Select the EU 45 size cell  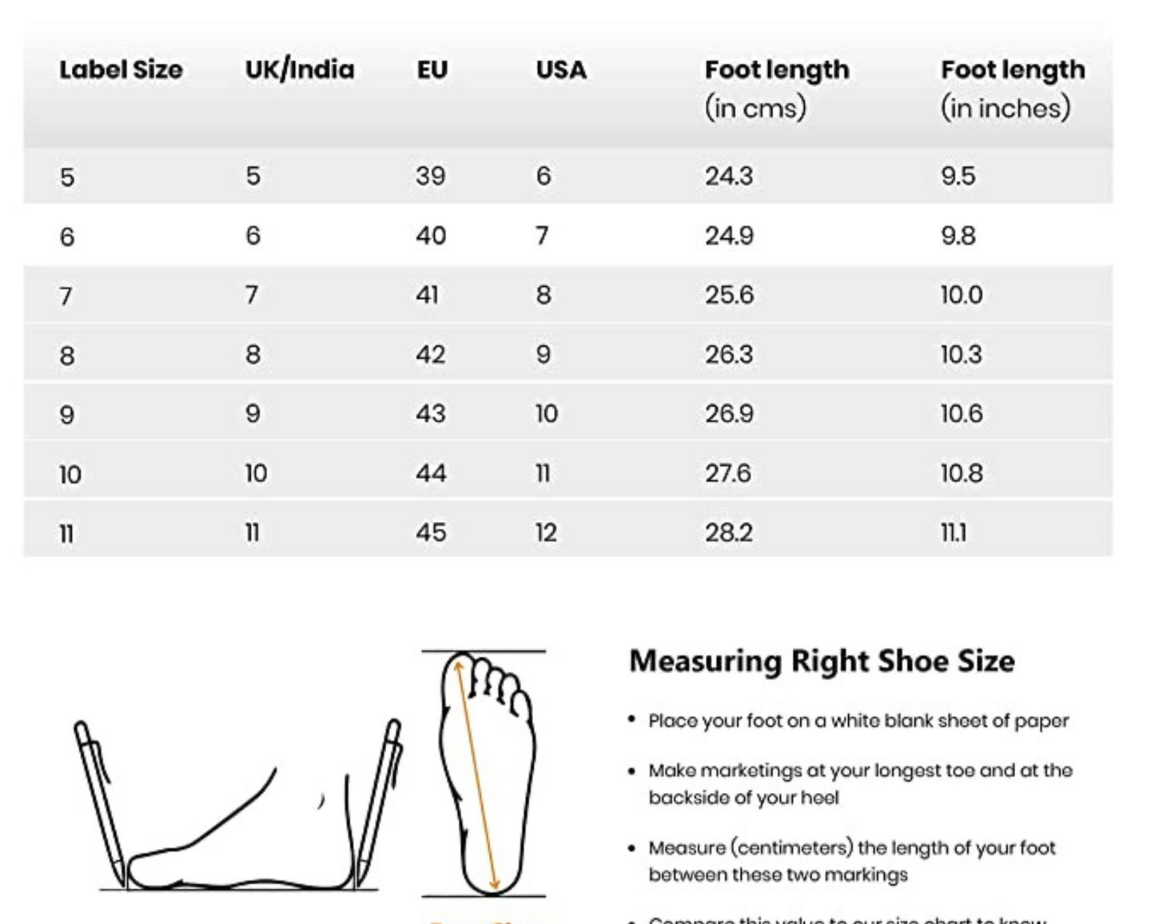[431, 532]
